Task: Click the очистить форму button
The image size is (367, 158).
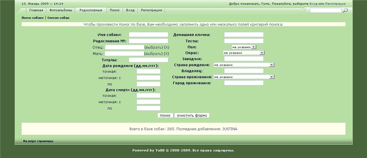Action: [192, 115]
